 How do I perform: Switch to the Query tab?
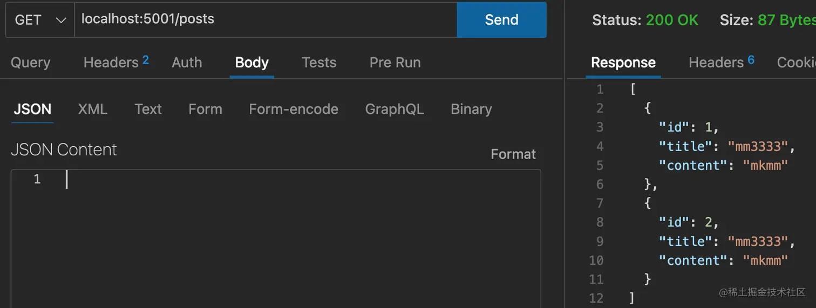30,63
